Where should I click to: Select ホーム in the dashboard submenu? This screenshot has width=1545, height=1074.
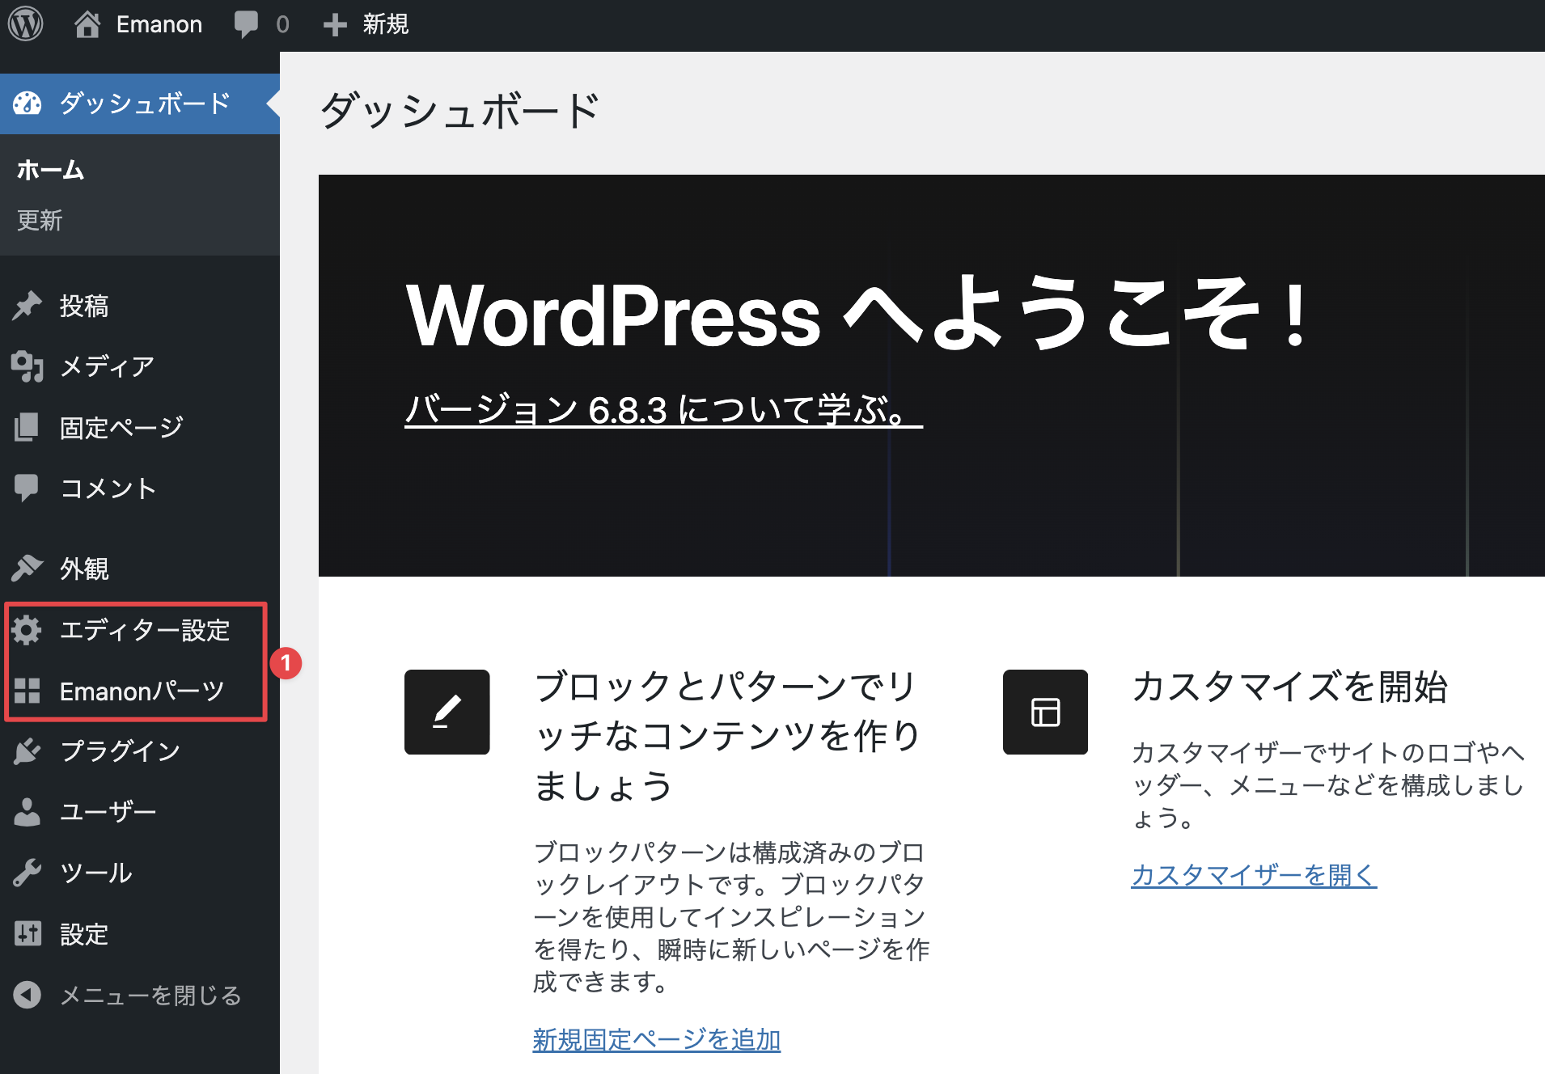50,170
